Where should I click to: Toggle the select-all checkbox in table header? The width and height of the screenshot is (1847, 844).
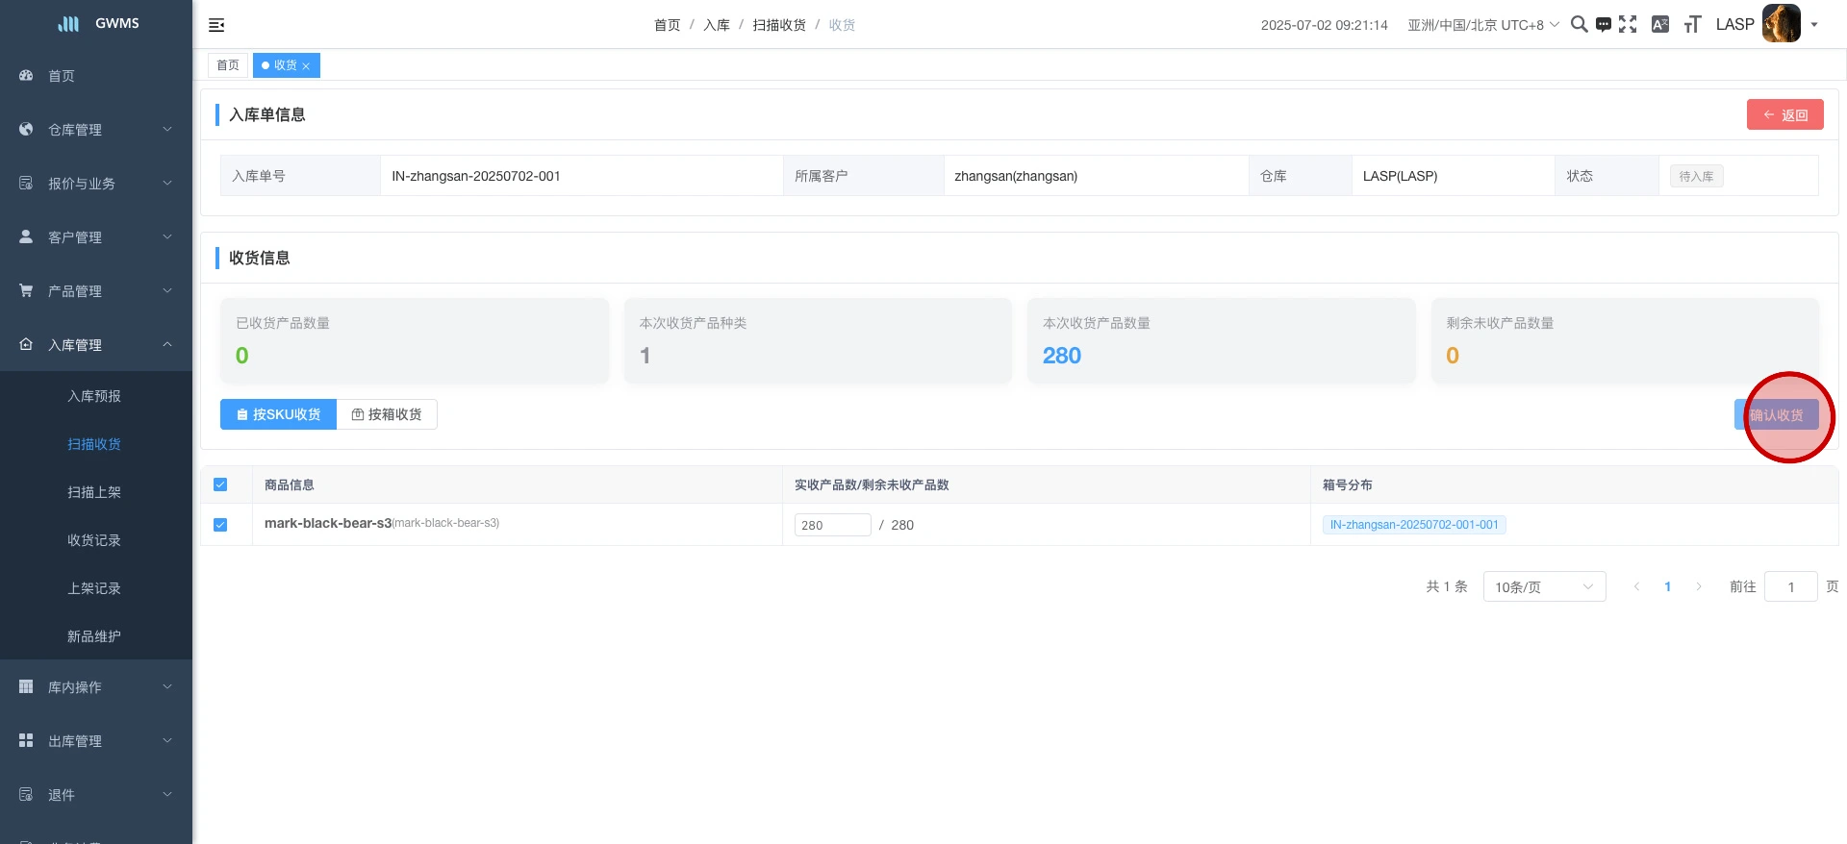(x=220, y=485)
